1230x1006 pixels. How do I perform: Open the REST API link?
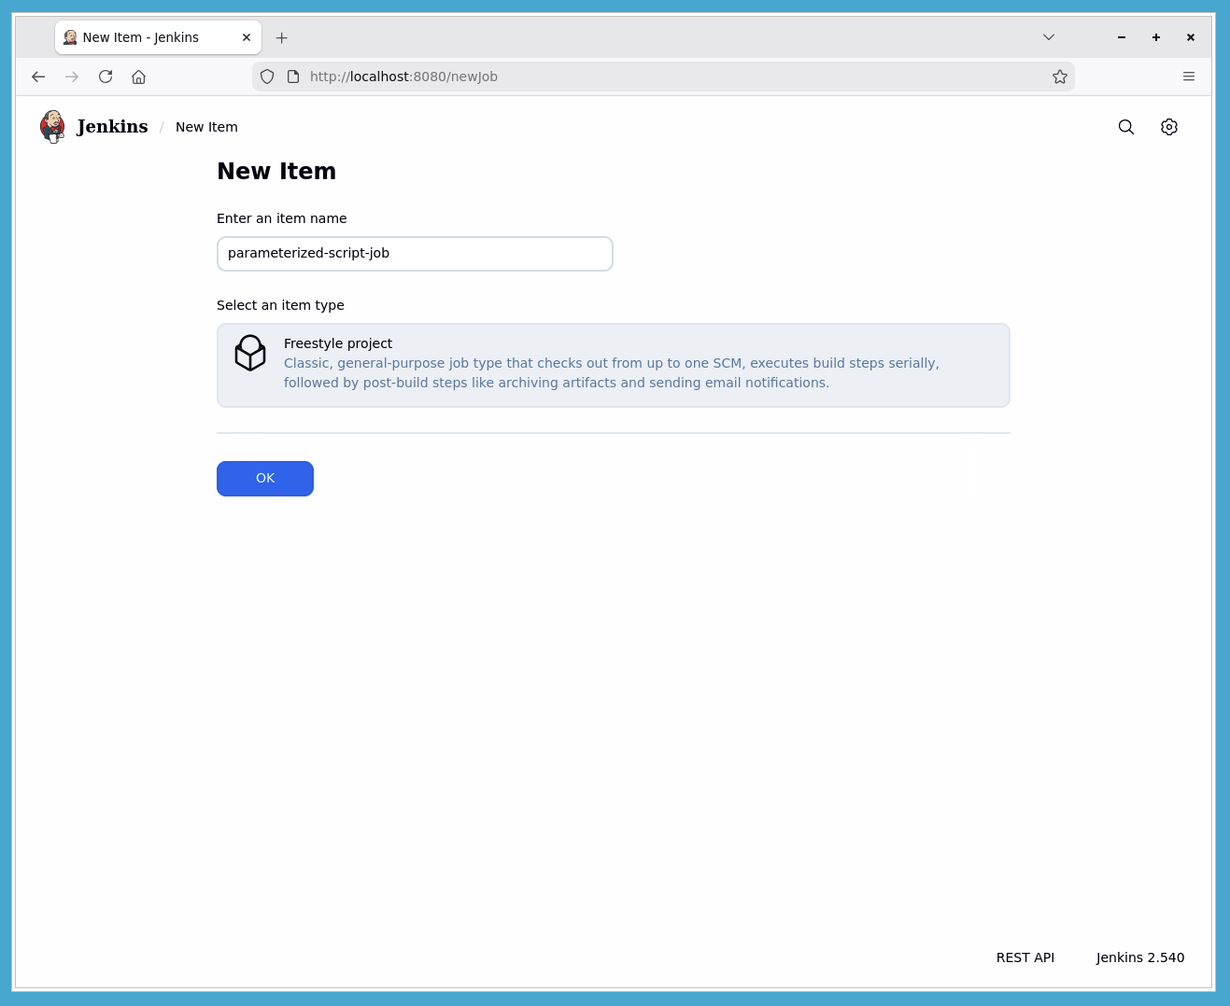1025,957
